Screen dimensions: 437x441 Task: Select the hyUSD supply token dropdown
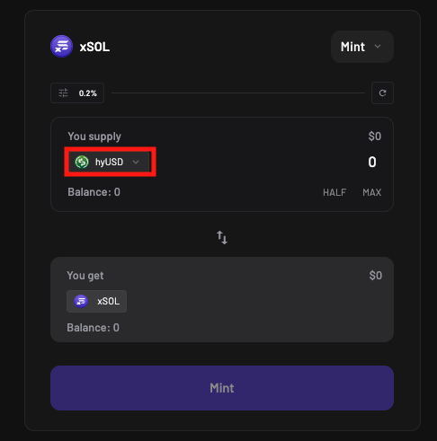pyautogui.click(x=110, y=162)
